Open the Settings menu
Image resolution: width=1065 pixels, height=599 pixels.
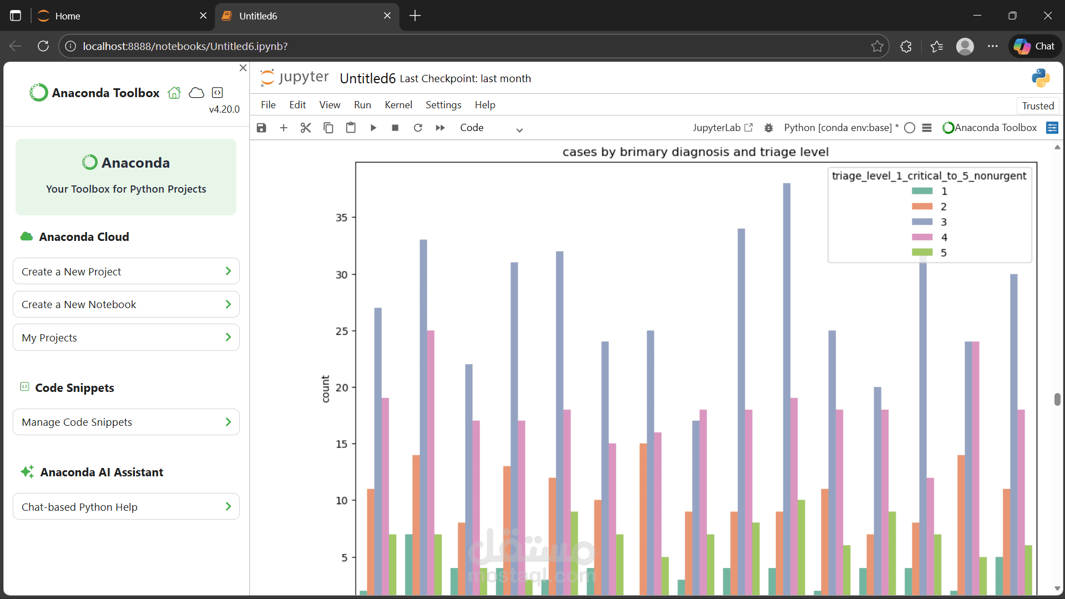pos(443,105)
